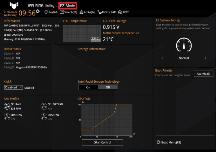
Task: Open Search(F9) question mark icon
Action: click(62, 12)
